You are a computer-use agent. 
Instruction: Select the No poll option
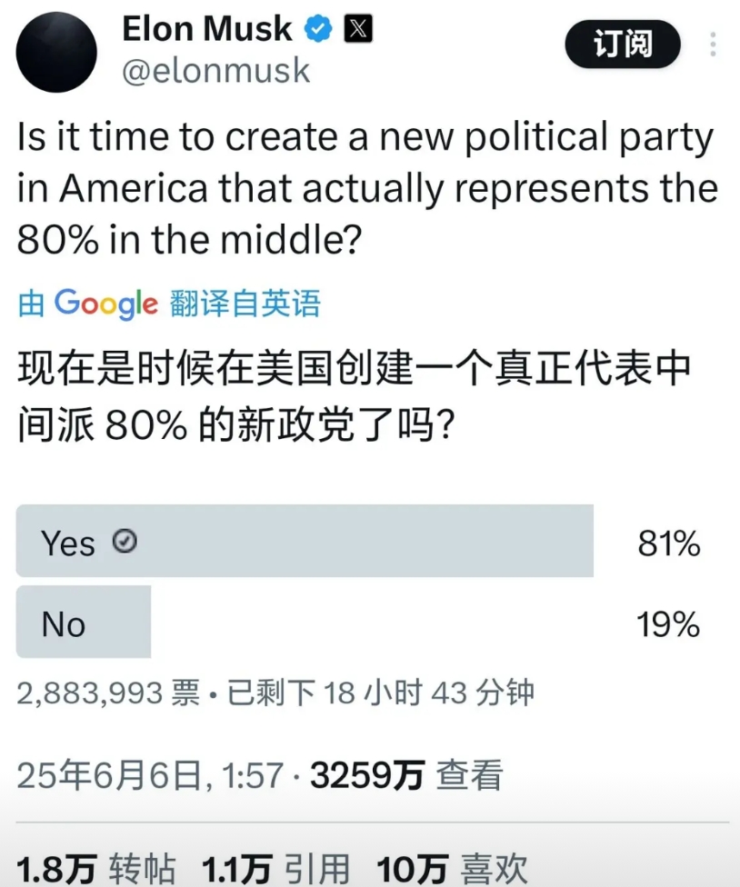coord(83,622)
